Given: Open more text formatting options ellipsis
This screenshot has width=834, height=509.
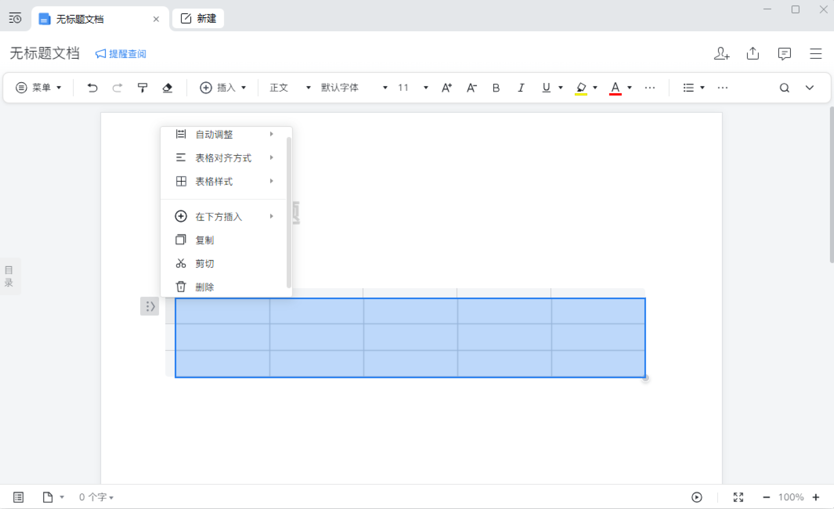Looking at the screenshot, I should [650, 88].
